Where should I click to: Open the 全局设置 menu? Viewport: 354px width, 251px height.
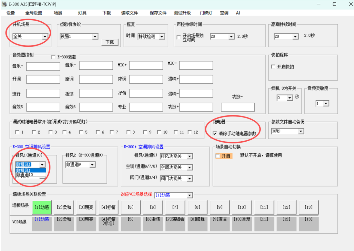34,13
